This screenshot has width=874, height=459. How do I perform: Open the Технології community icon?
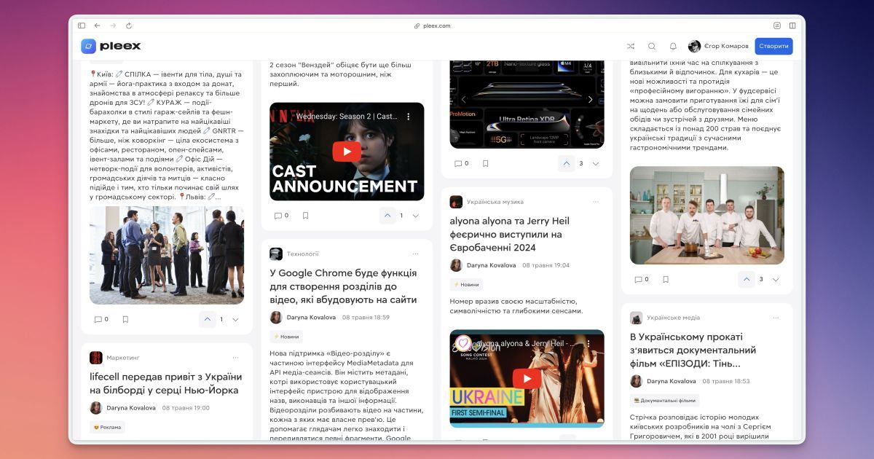(276, 254)
